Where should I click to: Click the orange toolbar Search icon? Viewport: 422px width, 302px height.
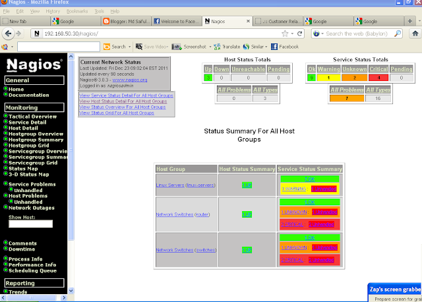click(107, 47)
